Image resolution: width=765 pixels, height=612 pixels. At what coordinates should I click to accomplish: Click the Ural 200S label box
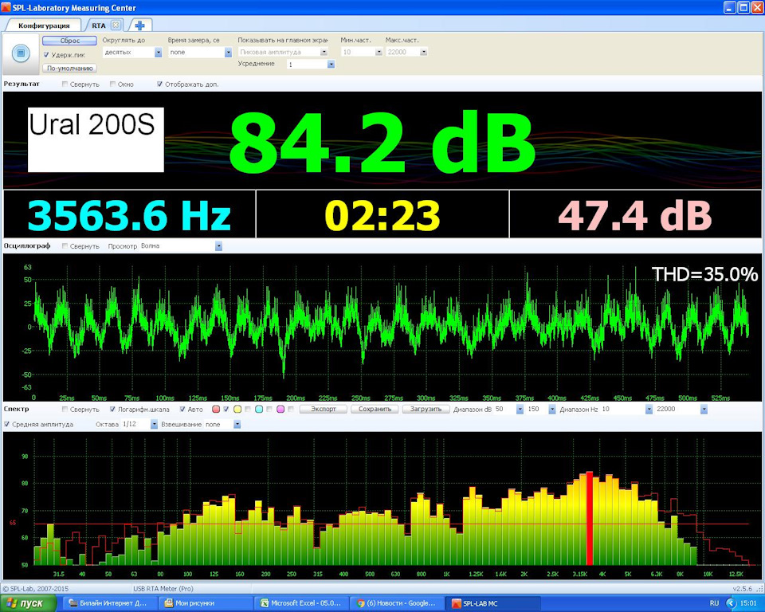96,139
